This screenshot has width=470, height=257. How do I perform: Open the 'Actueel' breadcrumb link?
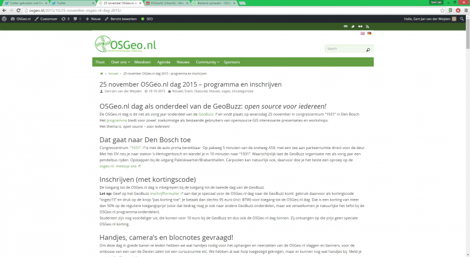point(113,74)
